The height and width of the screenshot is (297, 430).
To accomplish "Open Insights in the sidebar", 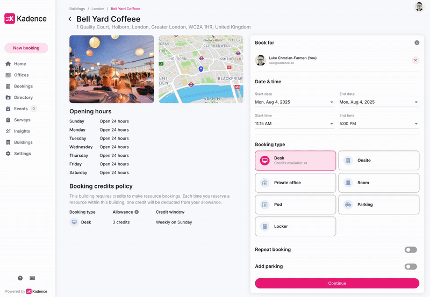I will [22, 131].
